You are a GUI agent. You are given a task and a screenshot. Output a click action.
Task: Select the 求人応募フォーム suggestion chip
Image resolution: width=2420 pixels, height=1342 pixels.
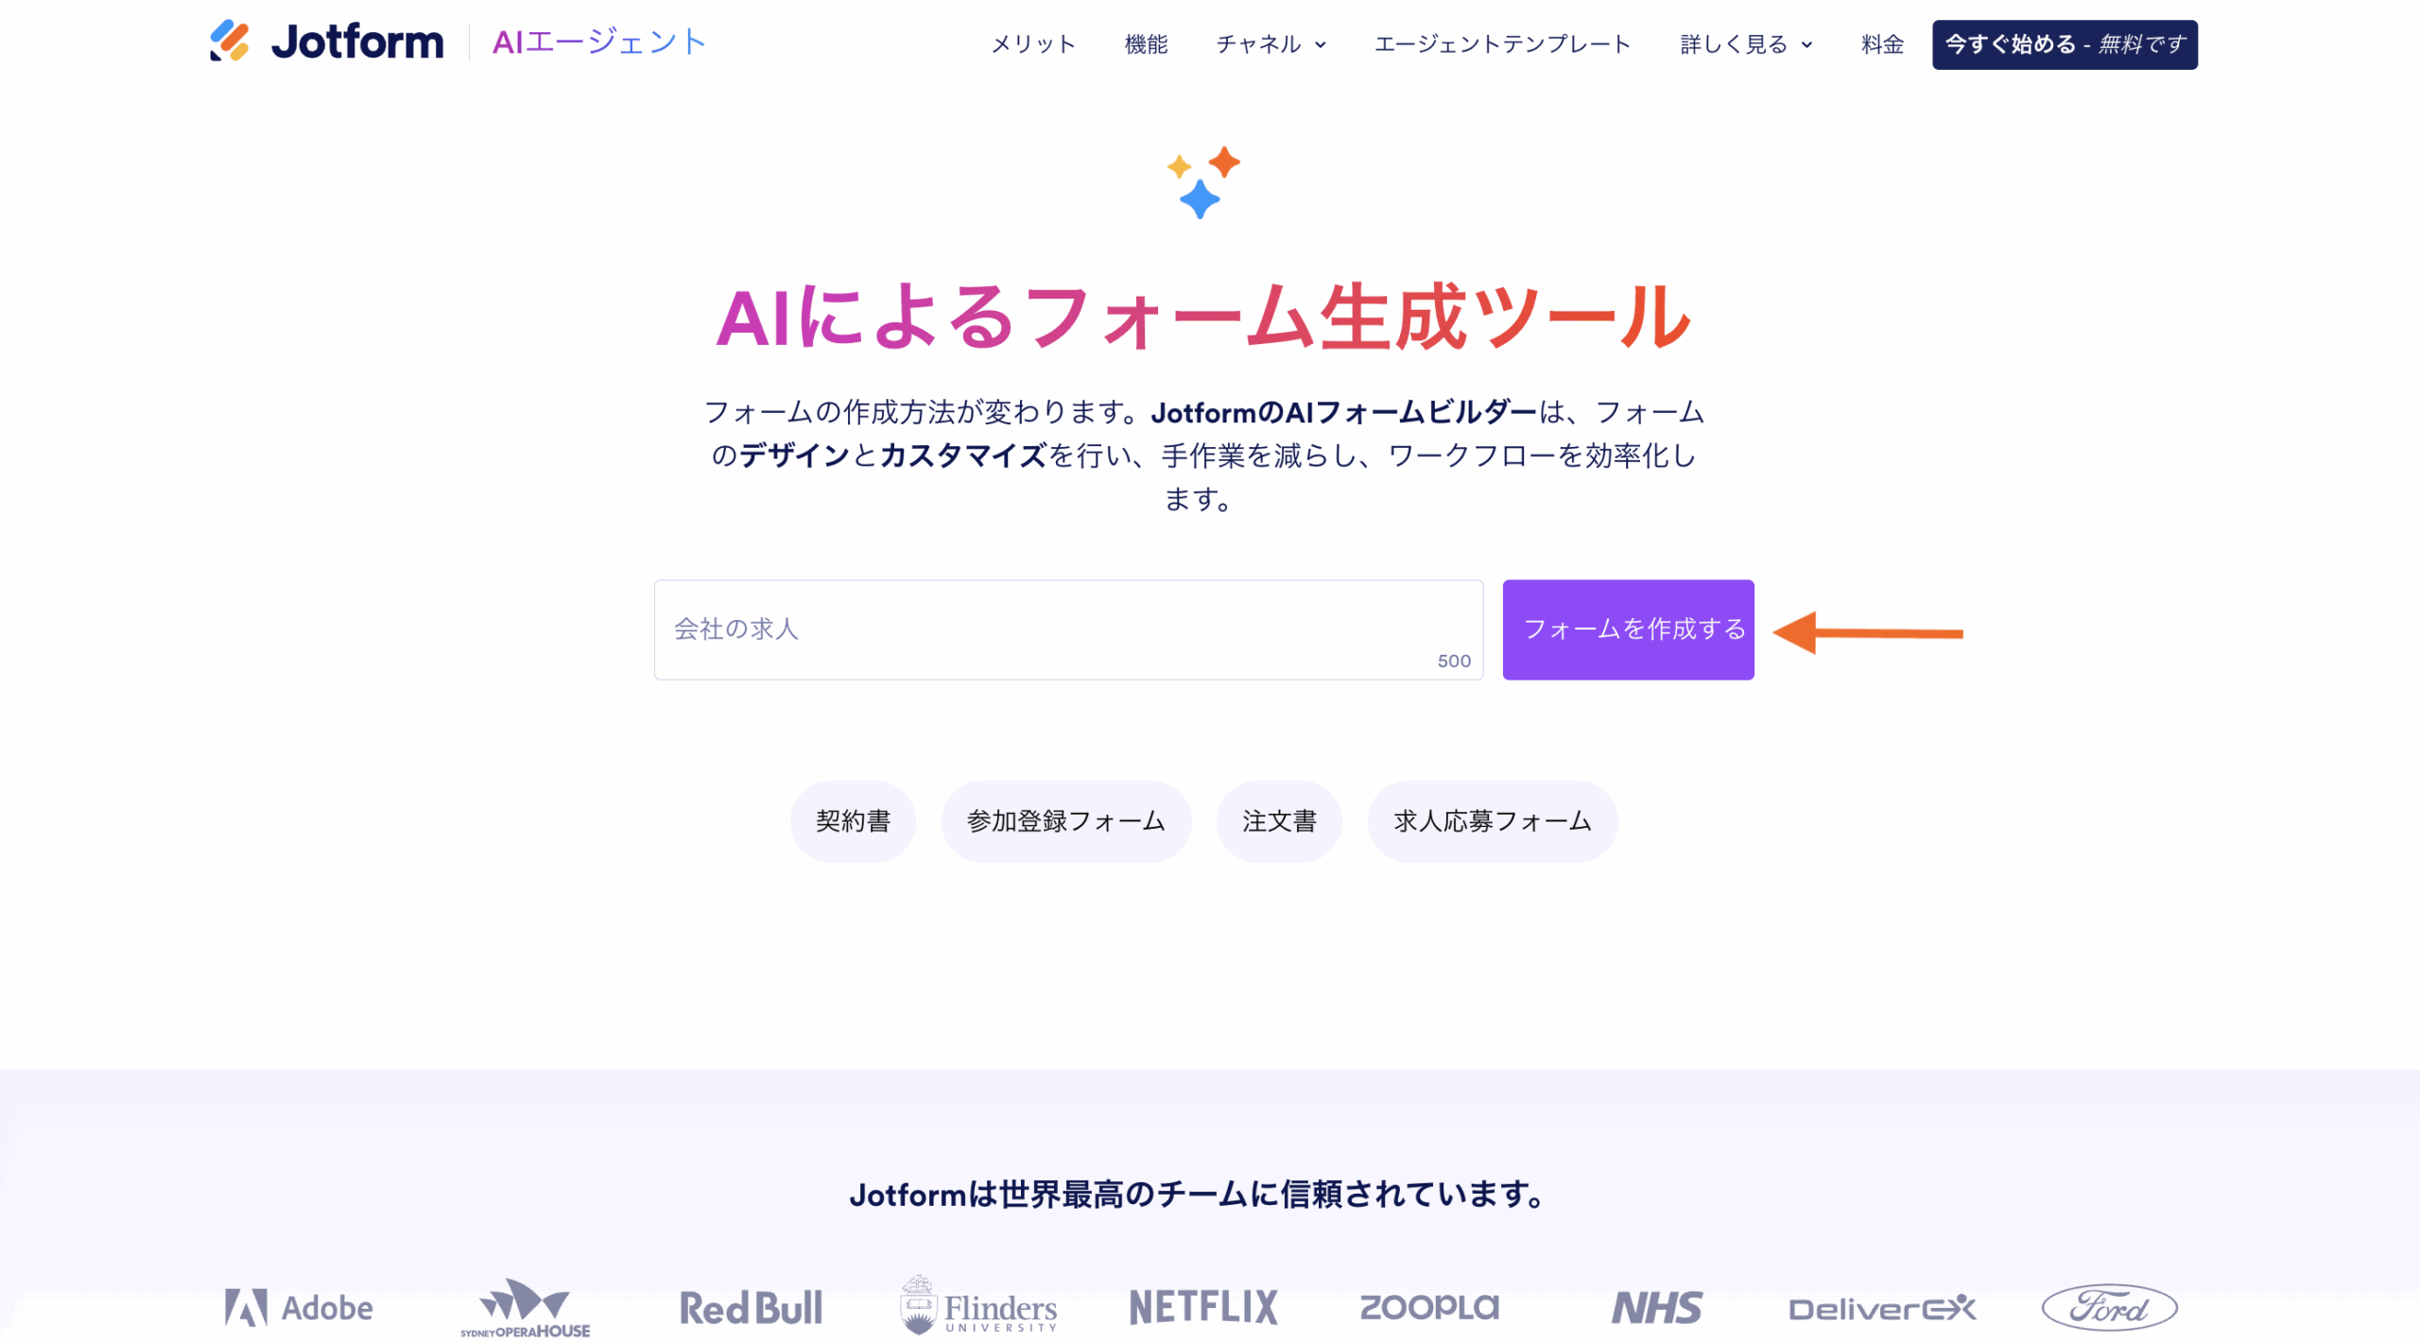1492,821
